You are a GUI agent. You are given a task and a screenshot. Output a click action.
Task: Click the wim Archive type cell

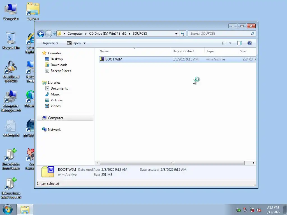click(x=216, y=59)
